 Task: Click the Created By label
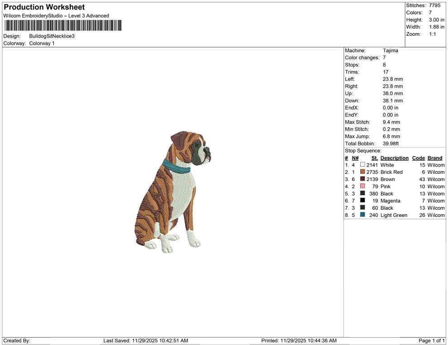pyautogui.click(x=17, y=340)
